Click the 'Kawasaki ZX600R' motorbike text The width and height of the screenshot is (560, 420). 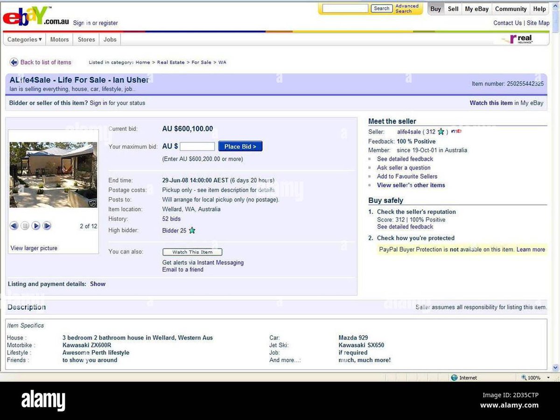tap(87, 345)
